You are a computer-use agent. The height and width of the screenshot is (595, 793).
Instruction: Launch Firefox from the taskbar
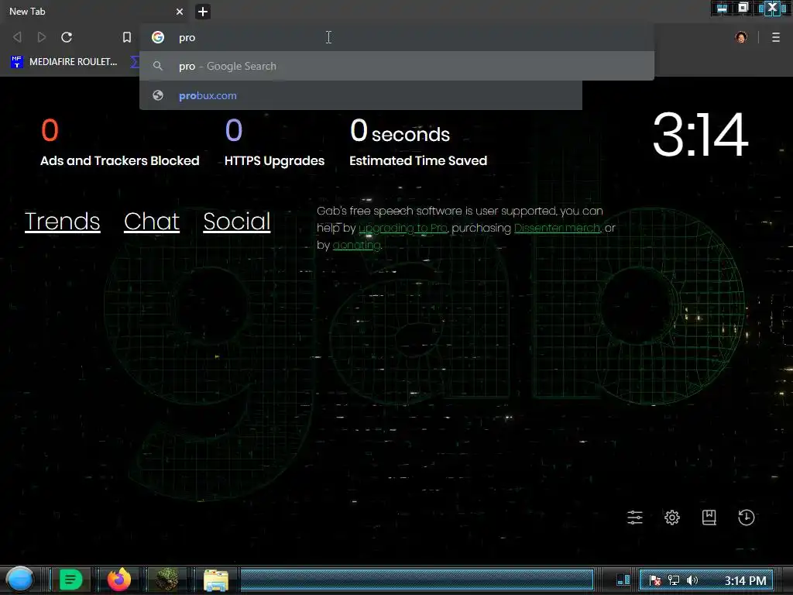(119, 580)
